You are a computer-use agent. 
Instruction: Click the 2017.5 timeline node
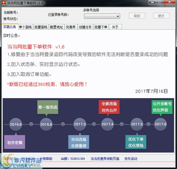click(x=137, y=124)
